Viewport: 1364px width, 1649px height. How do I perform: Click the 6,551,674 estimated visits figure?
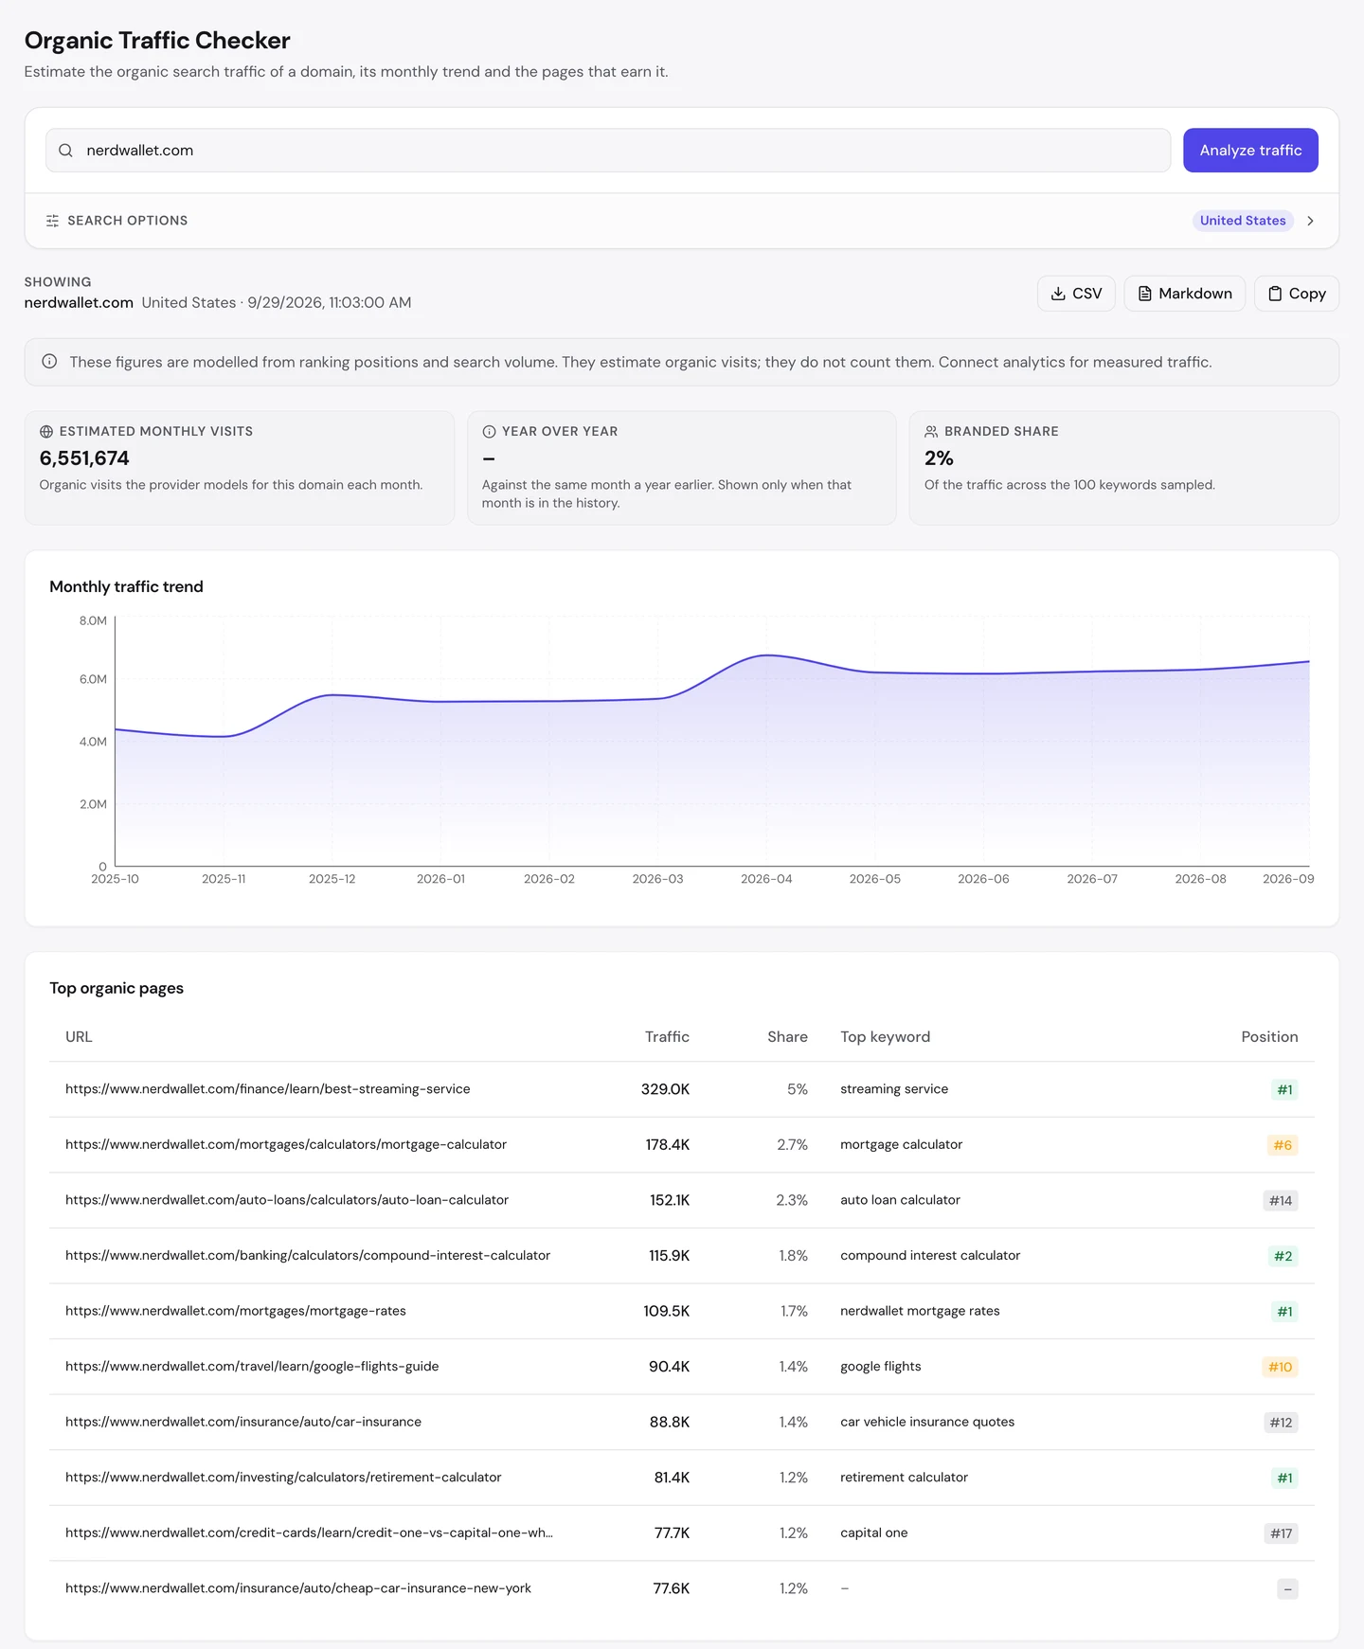tap(84, 458)
